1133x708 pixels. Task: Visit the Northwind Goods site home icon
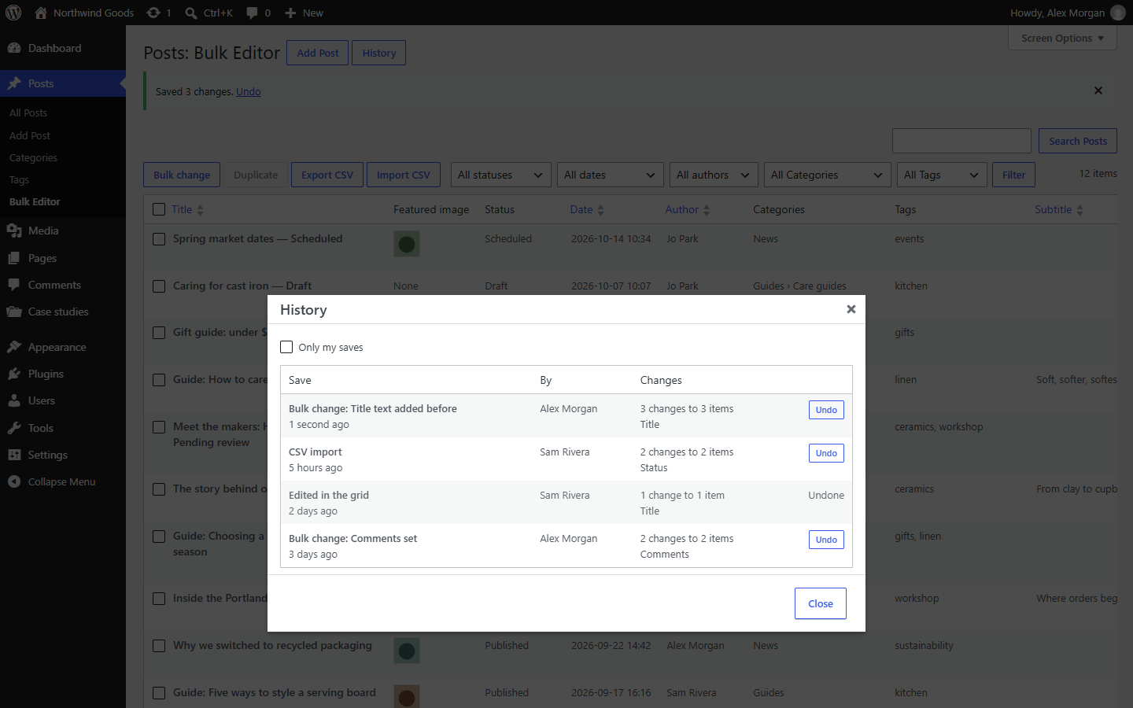coord(41,13)
